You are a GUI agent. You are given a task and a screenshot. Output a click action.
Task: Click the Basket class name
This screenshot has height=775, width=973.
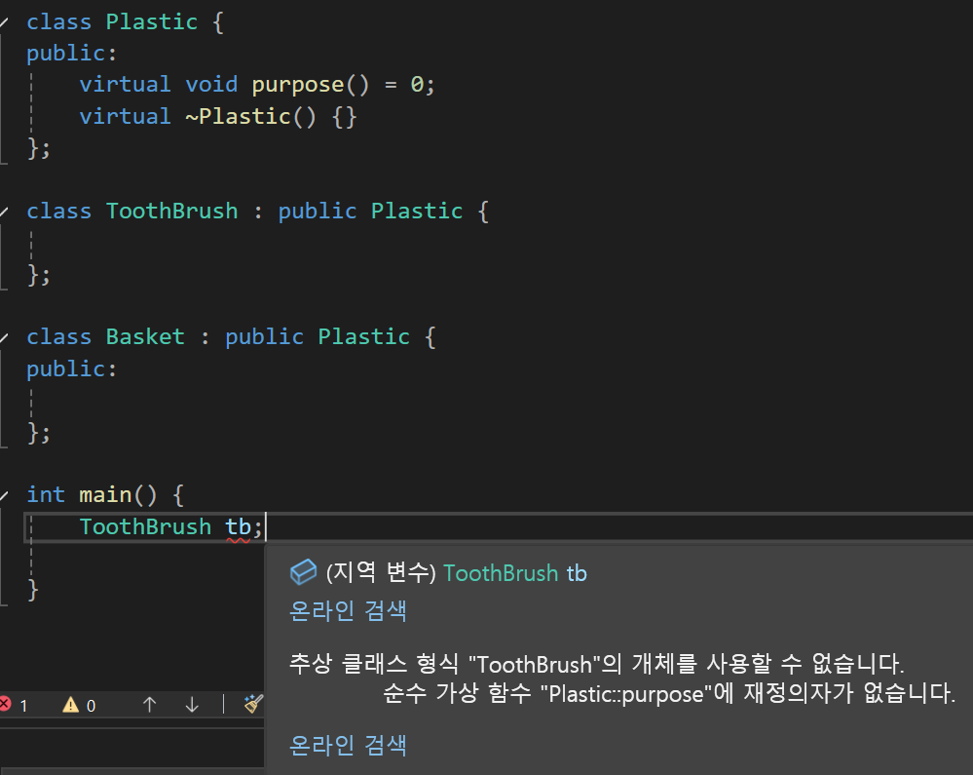pos(145,337)
